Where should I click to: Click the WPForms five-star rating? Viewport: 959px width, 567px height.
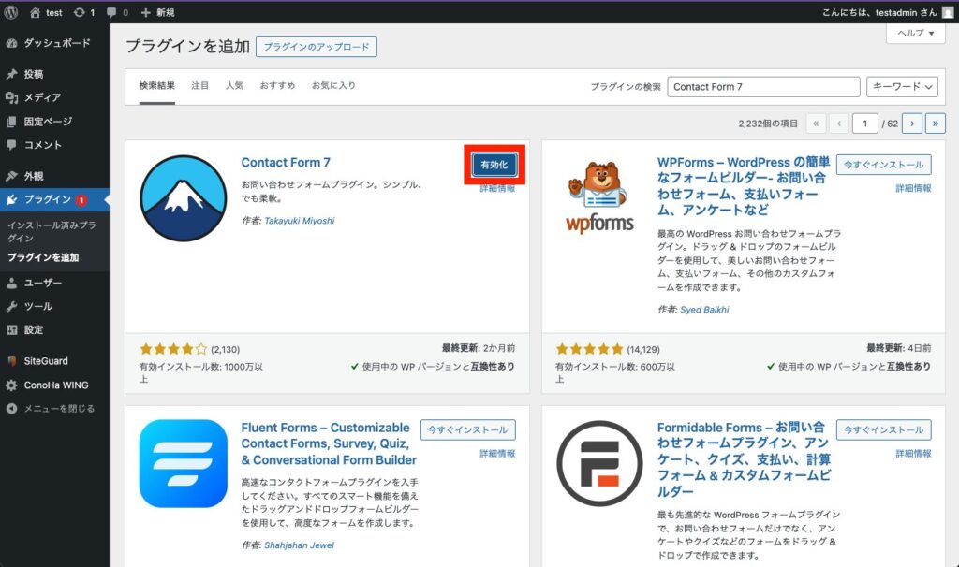tap(590, 350)
